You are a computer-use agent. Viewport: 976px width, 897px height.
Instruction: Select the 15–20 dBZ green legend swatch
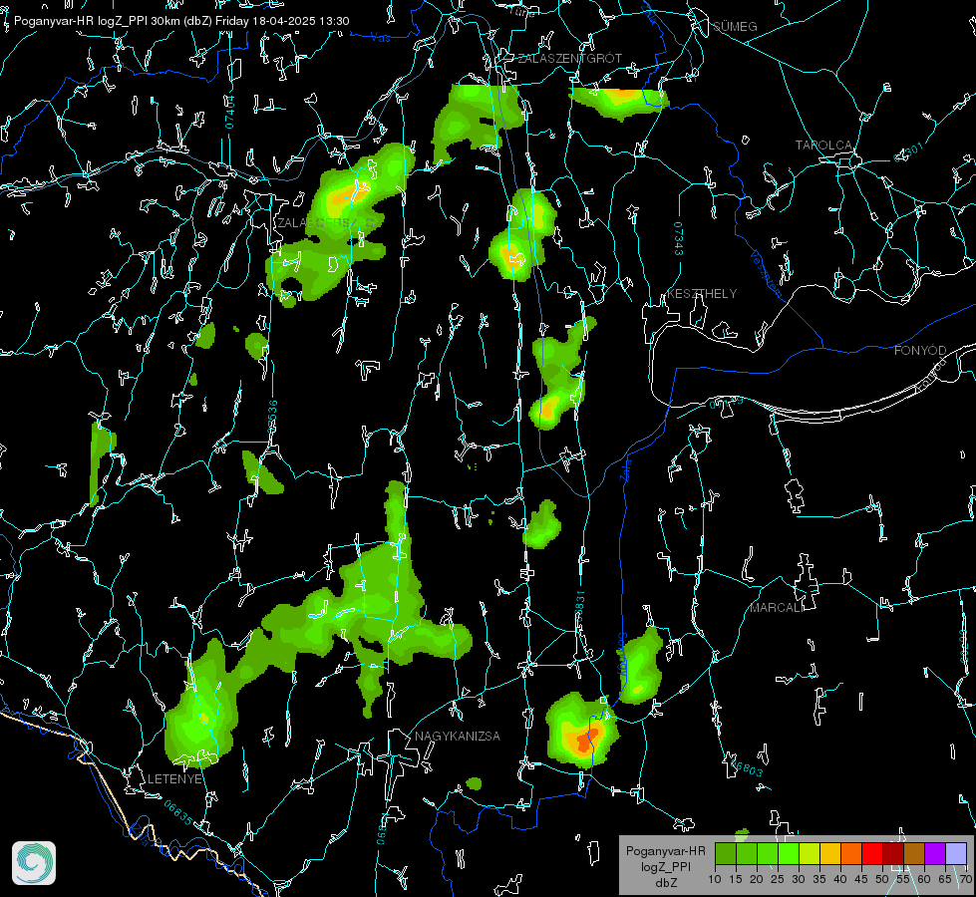(747, 853)
